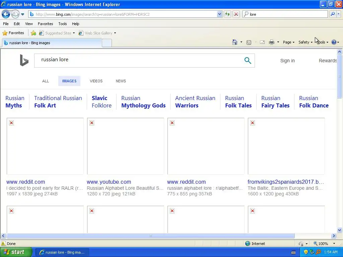343x257 pixels.
Task: Click the vertical scrollbar down arrow
Action: pos(340,230)
